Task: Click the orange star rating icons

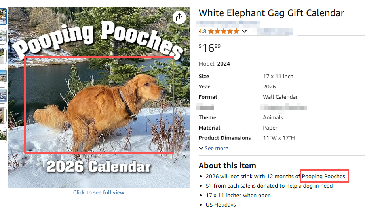Action: point(224,31)
